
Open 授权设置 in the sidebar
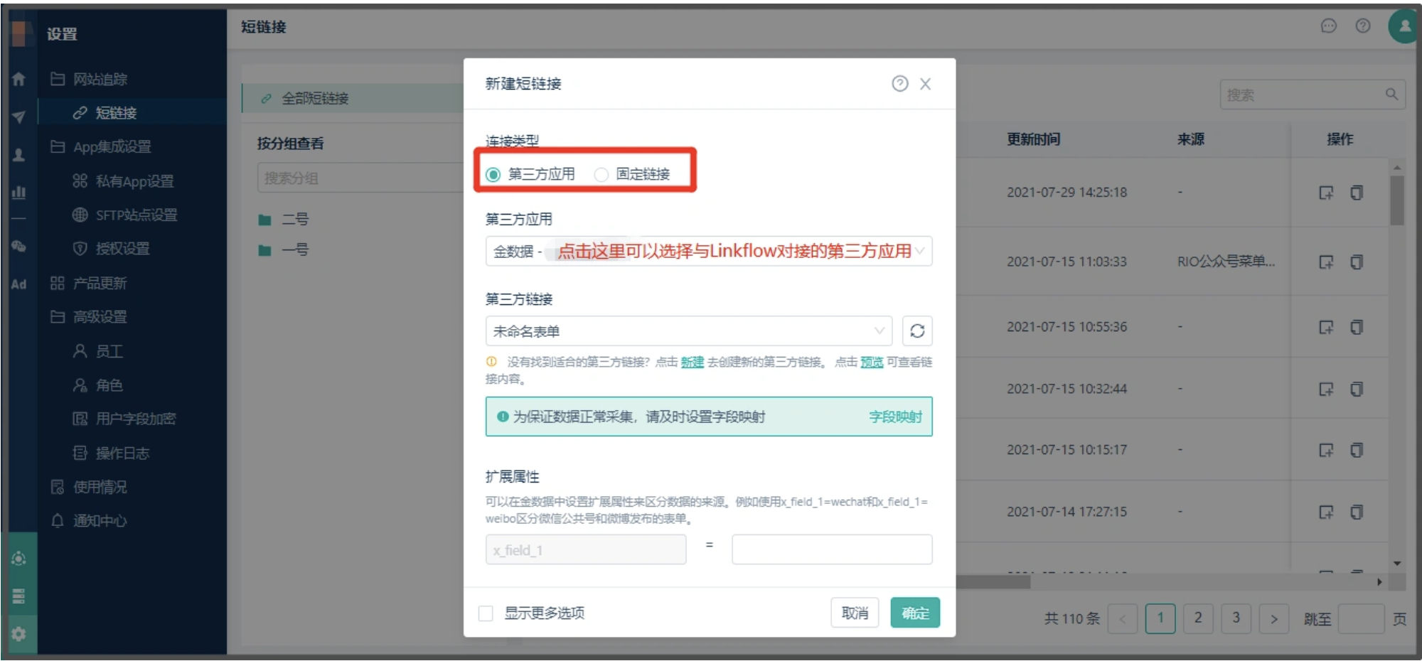(111, 249)
